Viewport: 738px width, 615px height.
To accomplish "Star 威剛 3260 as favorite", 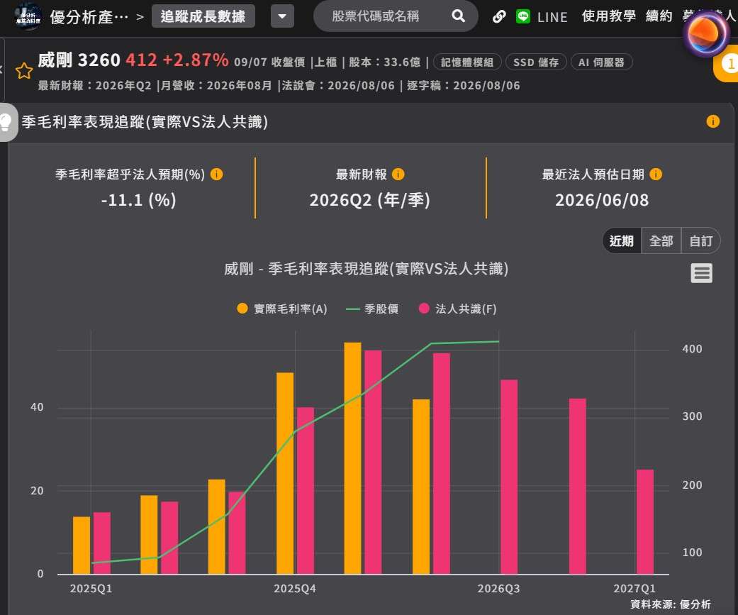I will (24, 71).
